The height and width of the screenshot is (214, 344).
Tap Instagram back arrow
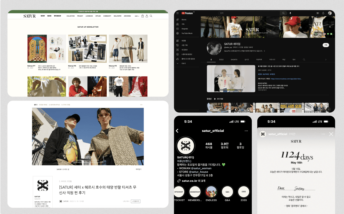tap(177, 131)
